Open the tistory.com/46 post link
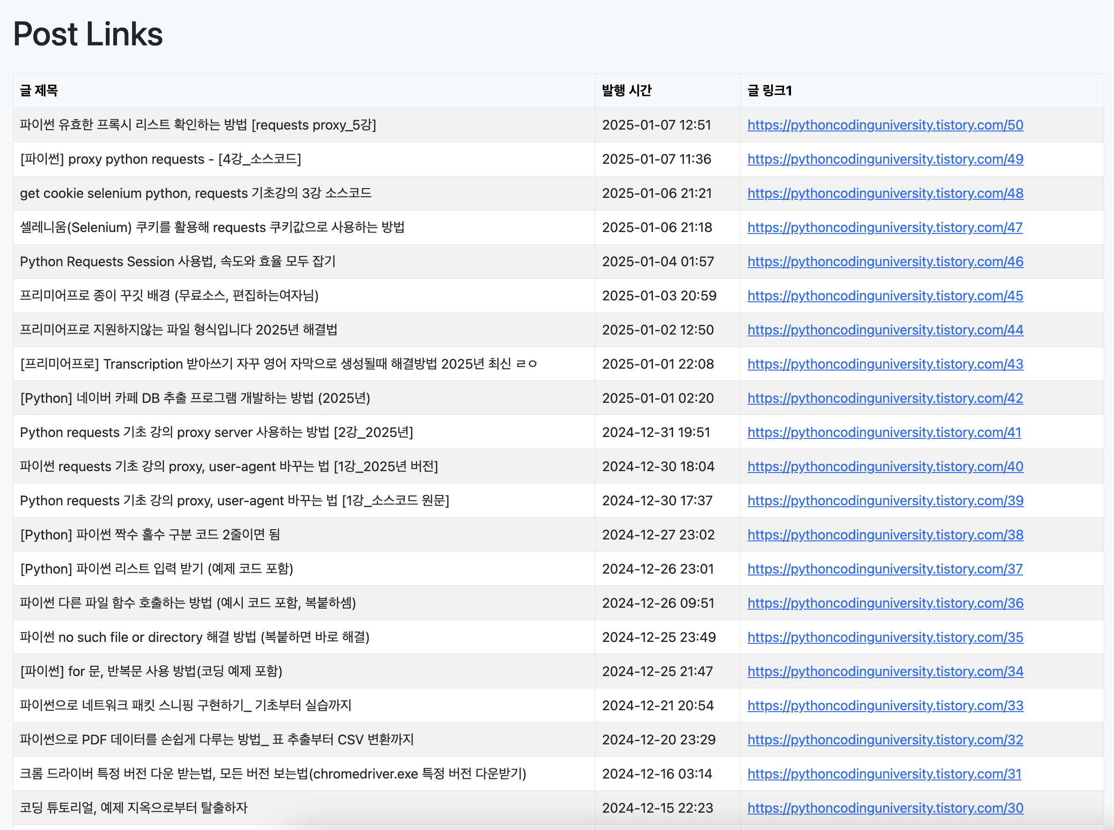This screenshot has height=830, width=1114. pos(885,261)
